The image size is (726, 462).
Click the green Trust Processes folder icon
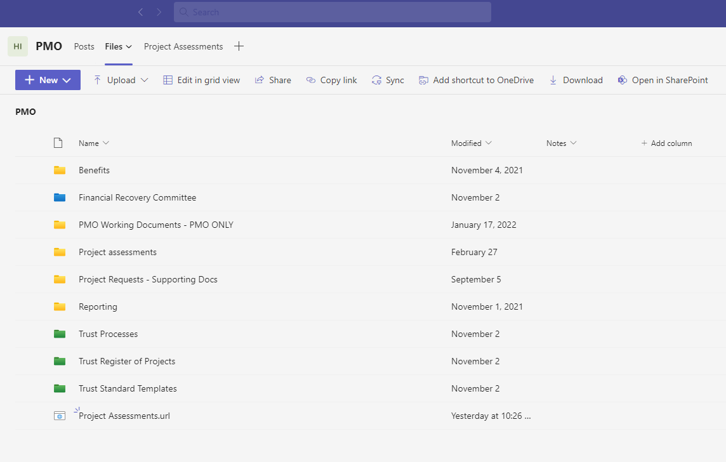(x=59, y=334)
